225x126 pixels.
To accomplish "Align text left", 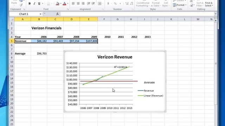I will coord(73,3).
